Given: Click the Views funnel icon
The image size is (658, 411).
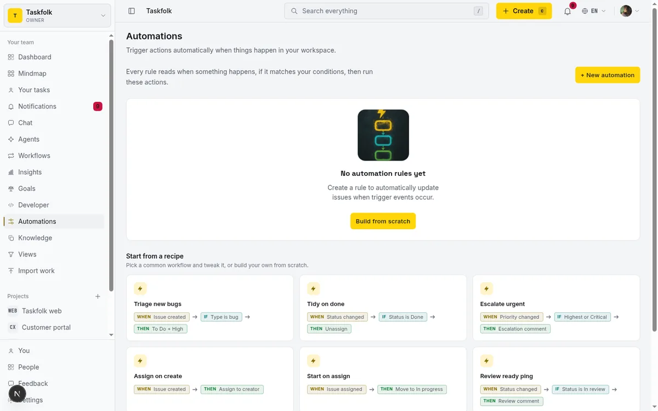Looking at the screenshot, I should [x=11, y=254].
